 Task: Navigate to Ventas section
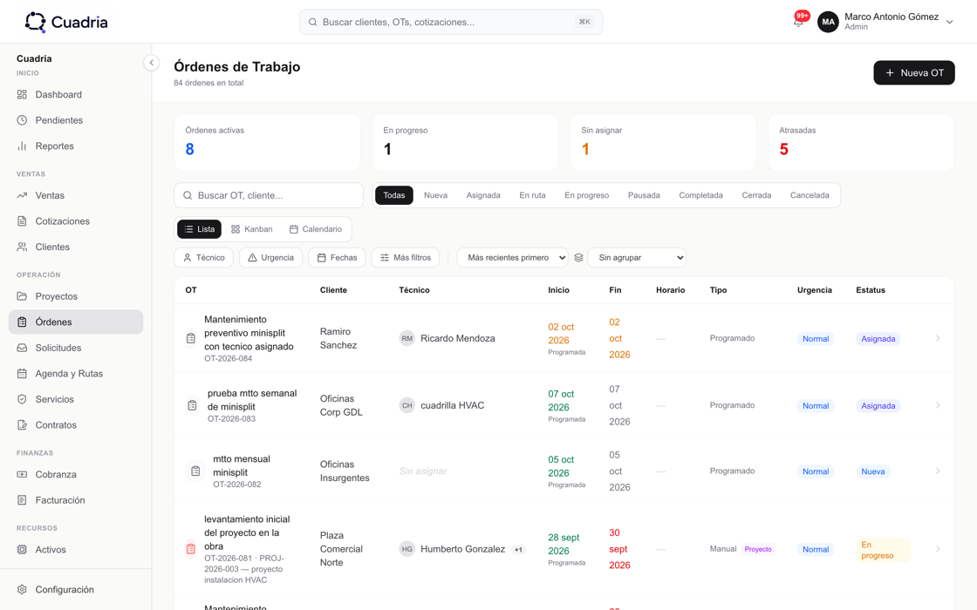tap(76, 195)
